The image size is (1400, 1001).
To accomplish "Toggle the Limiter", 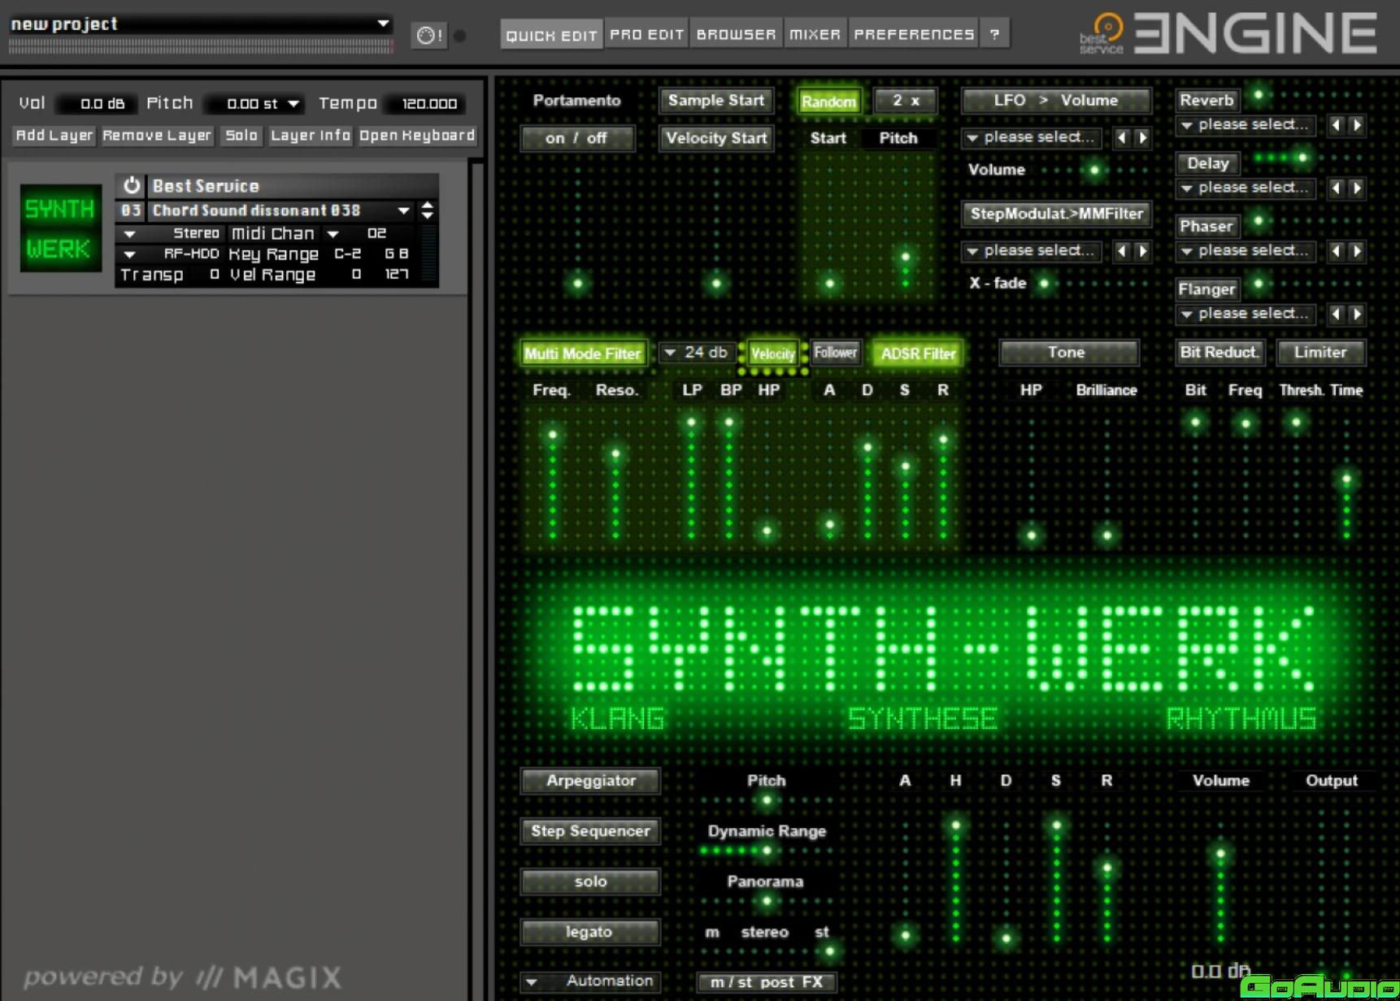I will pyautogui.click(x=1320, y=353).
